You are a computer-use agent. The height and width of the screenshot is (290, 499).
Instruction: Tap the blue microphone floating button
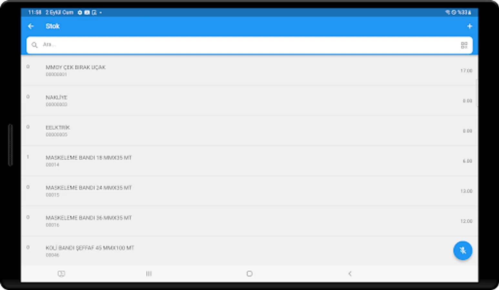(463, 250)
